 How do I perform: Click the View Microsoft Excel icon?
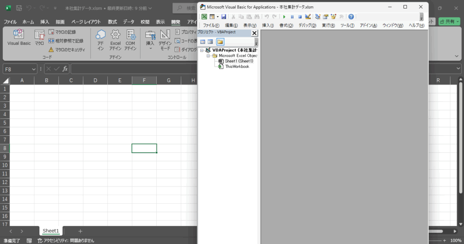tap(204, 17)
